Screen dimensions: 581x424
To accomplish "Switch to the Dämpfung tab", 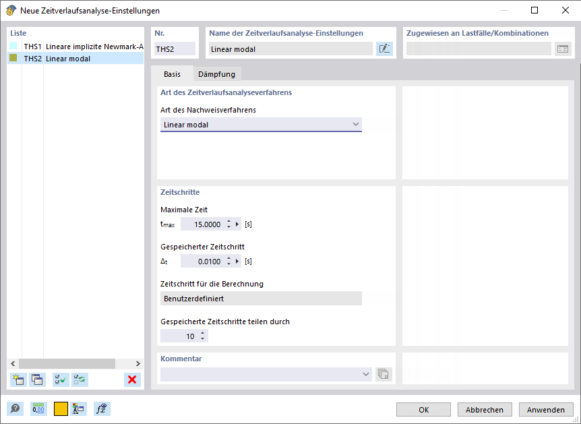I will pyautogui.click(x=217, y=74).
